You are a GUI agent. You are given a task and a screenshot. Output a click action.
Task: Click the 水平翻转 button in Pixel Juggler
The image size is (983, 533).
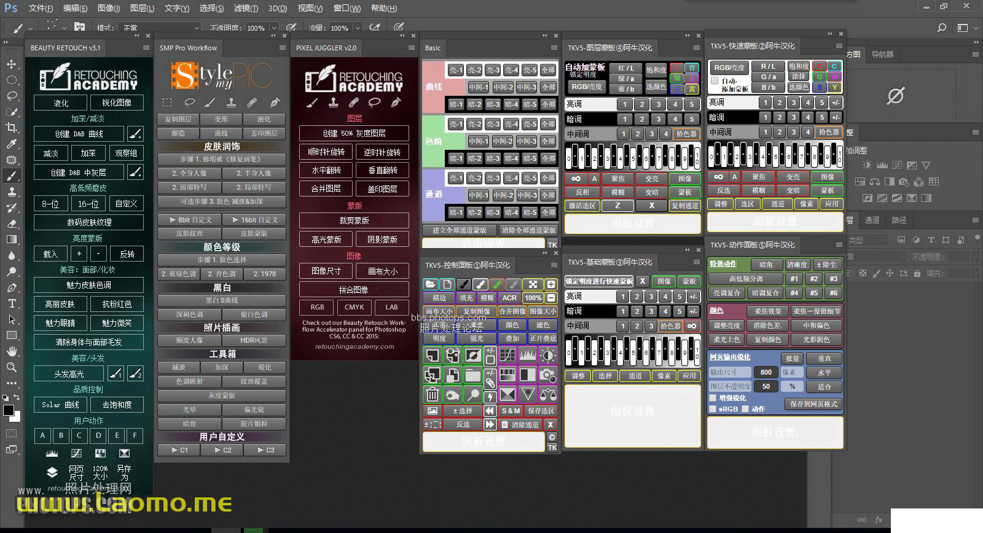pos(326,170)
